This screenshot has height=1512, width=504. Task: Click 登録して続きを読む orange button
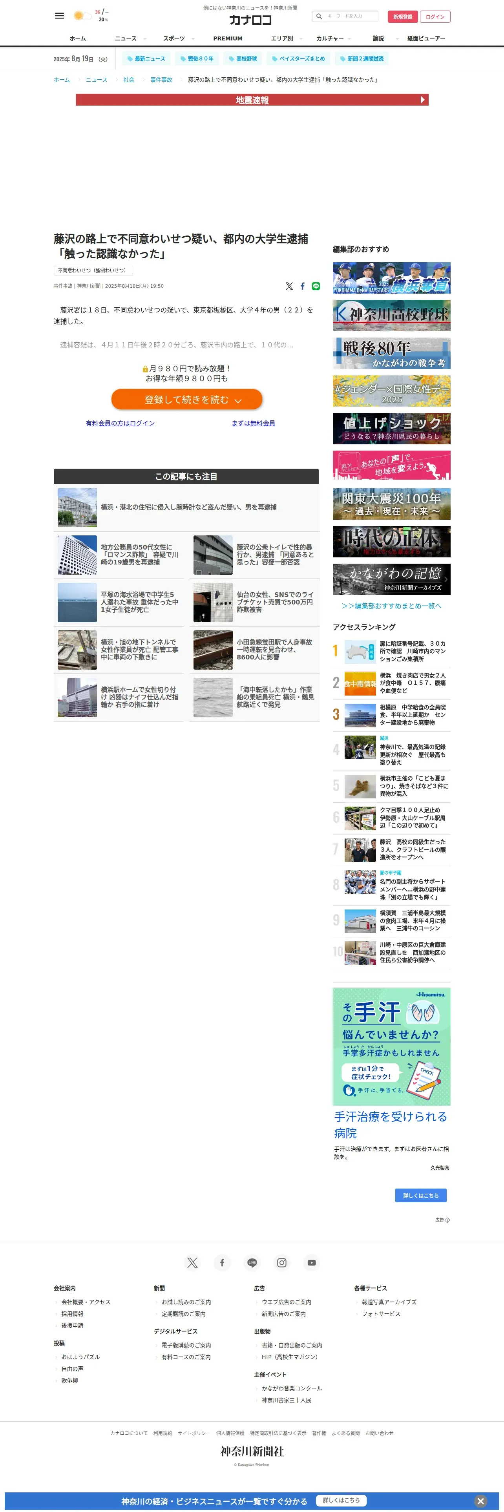pos(186,399)
